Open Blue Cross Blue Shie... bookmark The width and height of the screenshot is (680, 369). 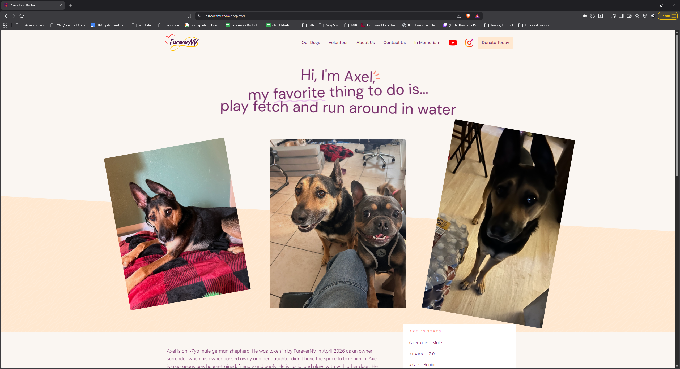(420, 25)
